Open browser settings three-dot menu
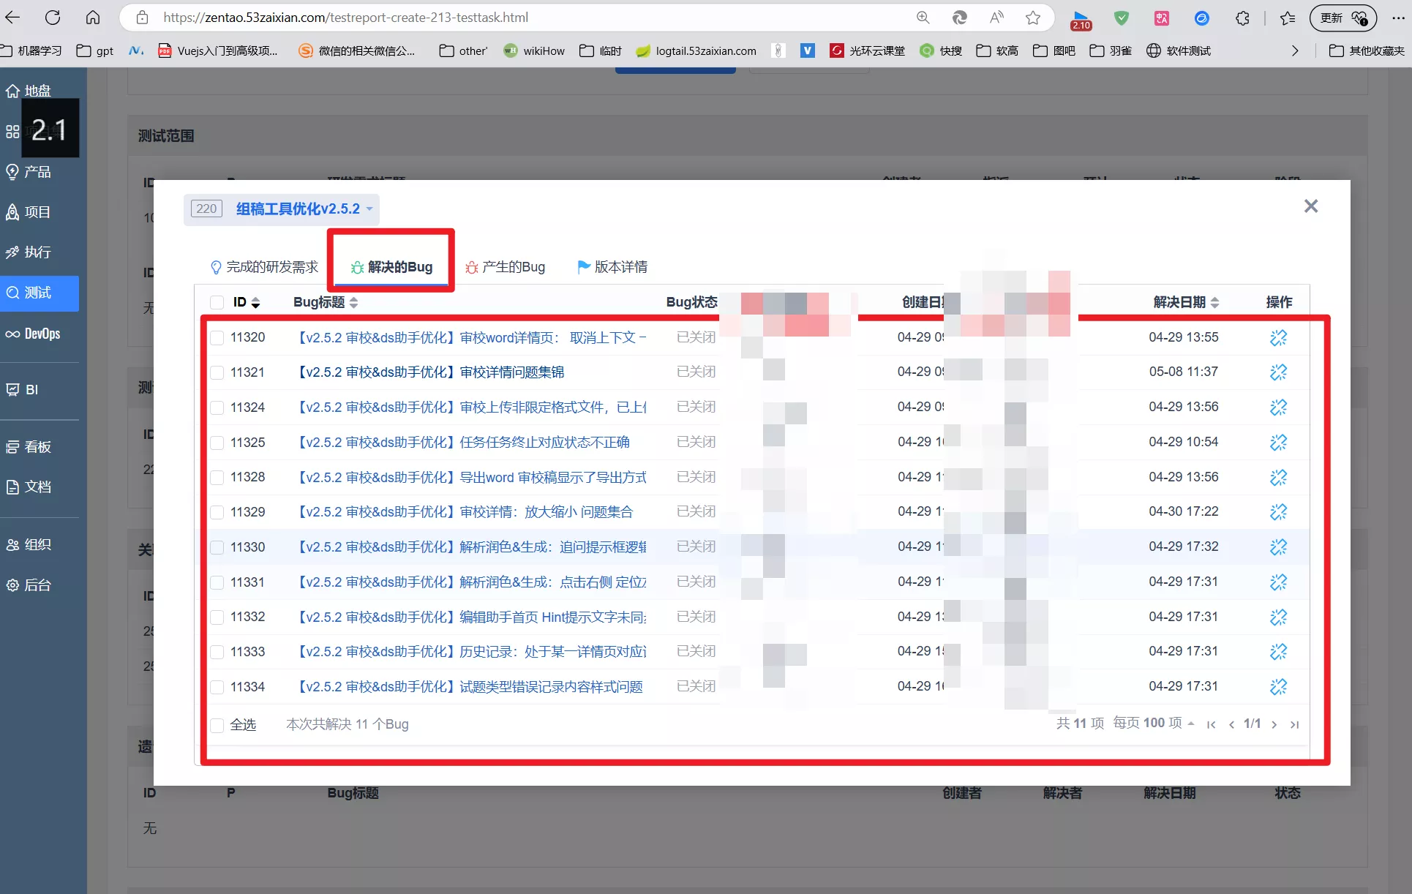This screenshot has width=1412, height=894. 1398,18
